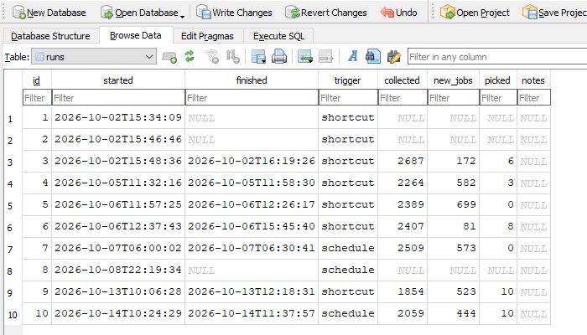This screenshot has height=335, width=587.
Task: Open a new data browser with the green-dot icon
Action: (x=169, y=57)
